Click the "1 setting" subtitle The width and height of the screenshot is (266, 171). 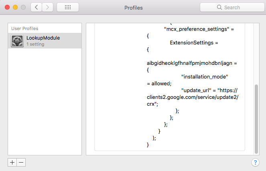pos(35,44)
